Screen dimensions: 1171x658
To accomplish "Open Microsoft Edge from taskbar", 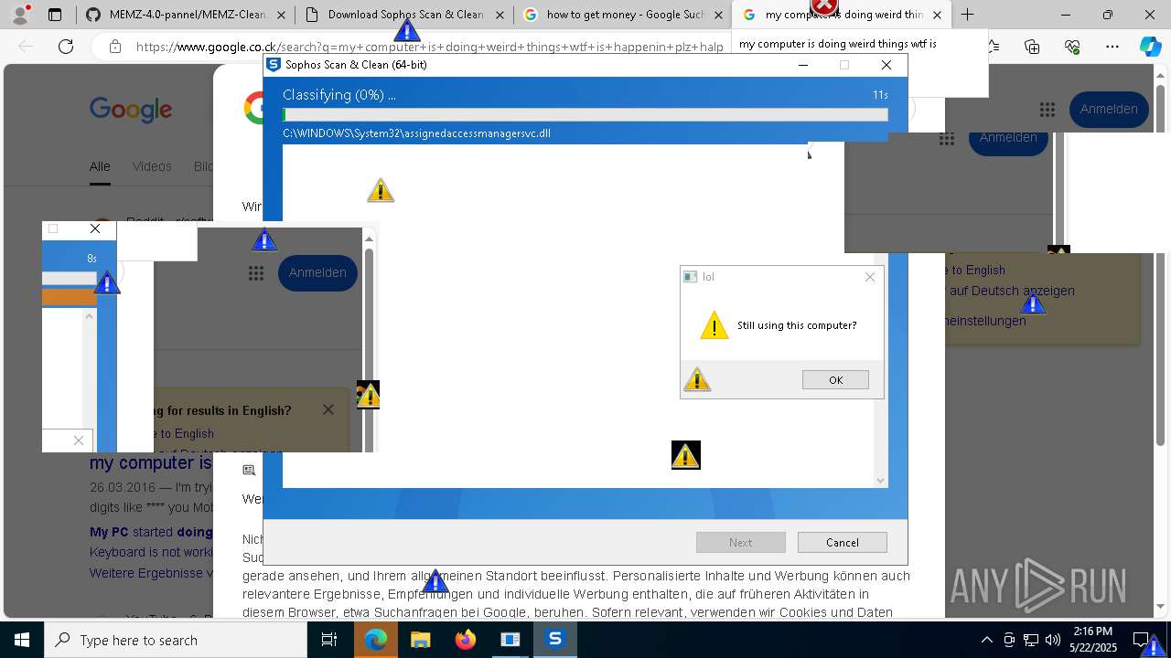I will [375, 640].
